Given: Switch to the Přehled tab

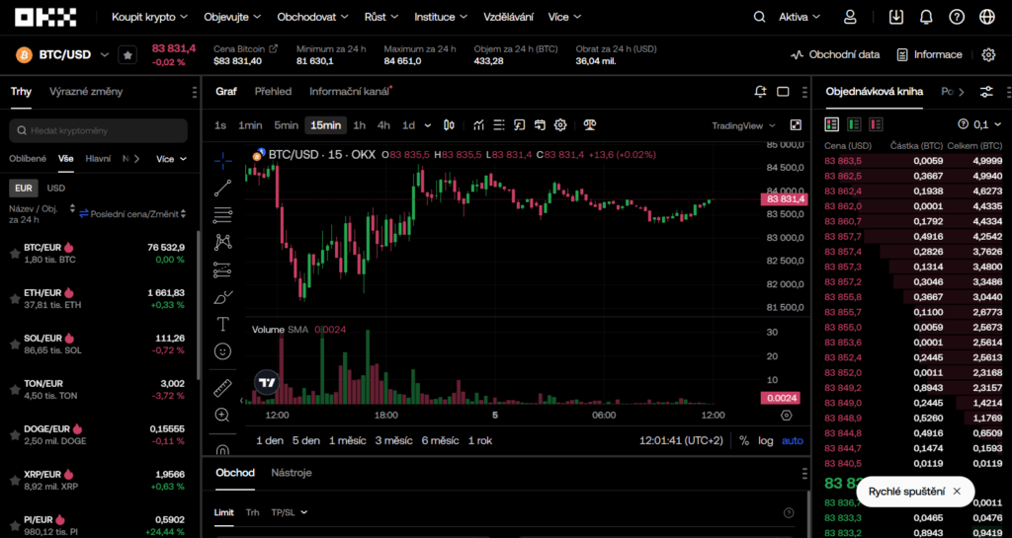Looking at the screenshot, I should [273, 92].
